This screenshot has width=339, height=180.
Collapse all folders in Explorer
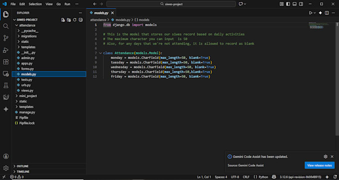(80, 20)
